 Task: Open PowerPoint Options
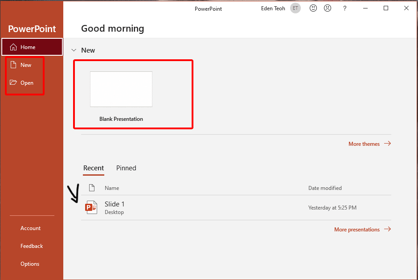(x=30, y=264)
